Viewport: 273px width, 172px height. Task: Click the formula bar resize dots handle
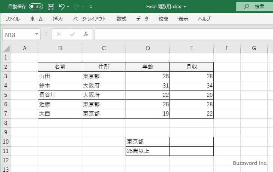coord(46,34)
